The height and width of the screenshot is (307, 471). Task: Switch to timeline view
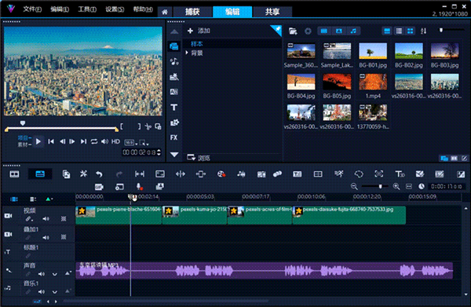(x=40, y=174)
